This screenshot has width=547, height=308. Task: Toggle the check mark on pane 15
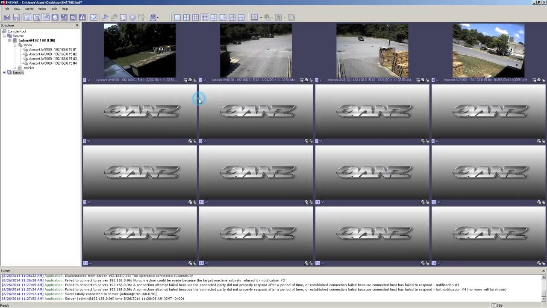pos(323,264)
